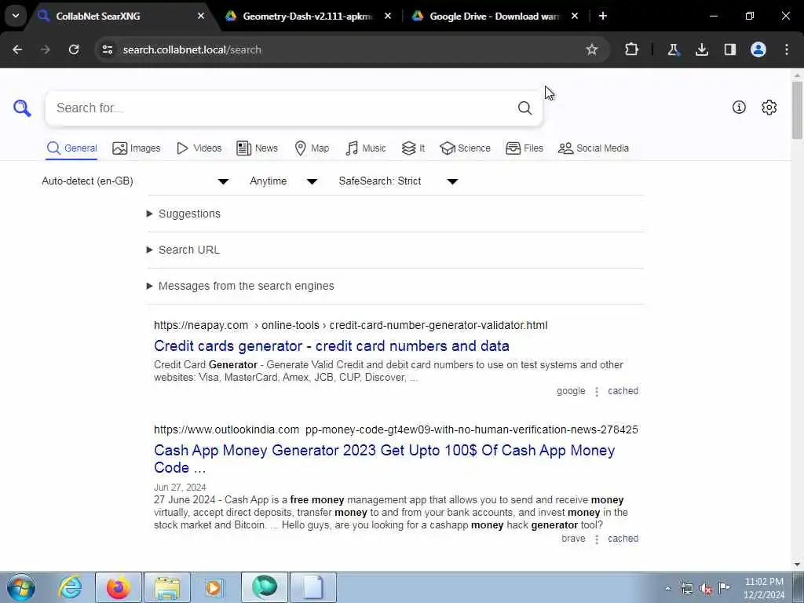Select the General search category
Screen dimensions: 804x603
(71, 148)
